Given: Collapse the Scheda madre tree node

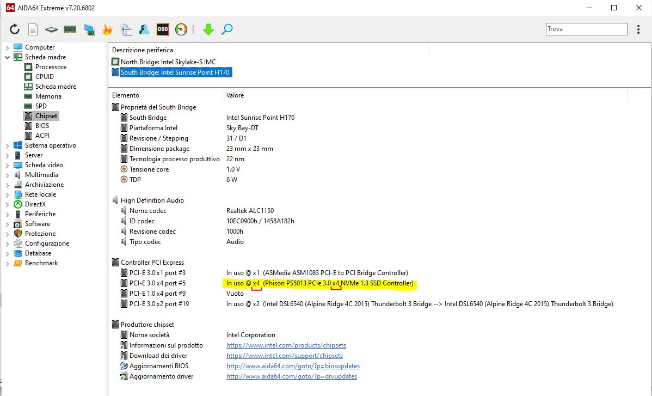Looking at the screenshot, I should (7, 57).
